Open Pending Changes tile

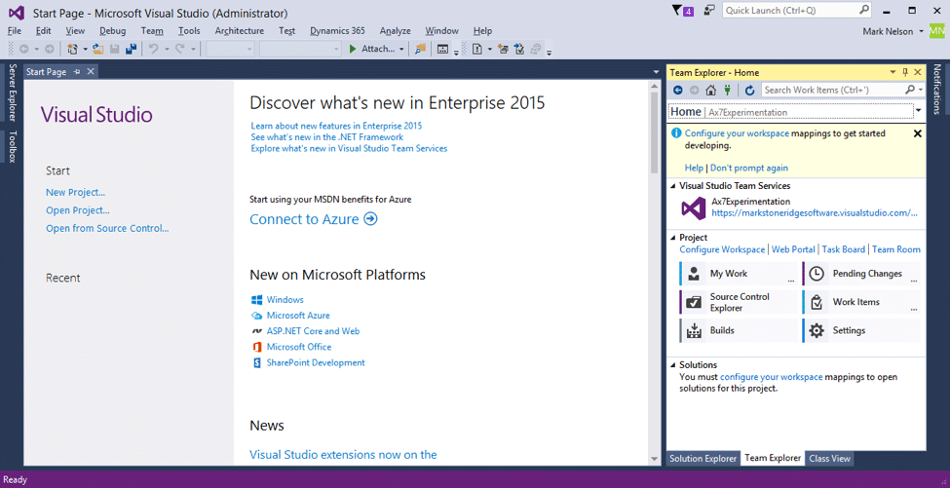861,274
